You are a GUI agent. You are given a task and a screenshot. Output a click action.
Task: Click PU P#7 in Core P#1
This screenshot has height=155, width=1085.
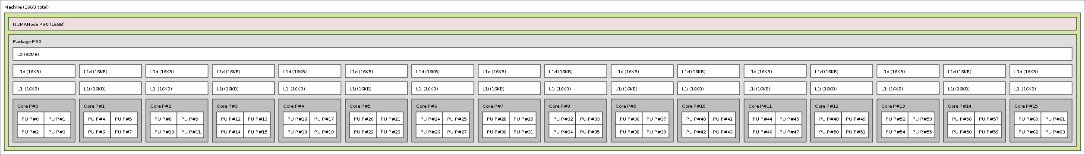click(x=124, y=132)
